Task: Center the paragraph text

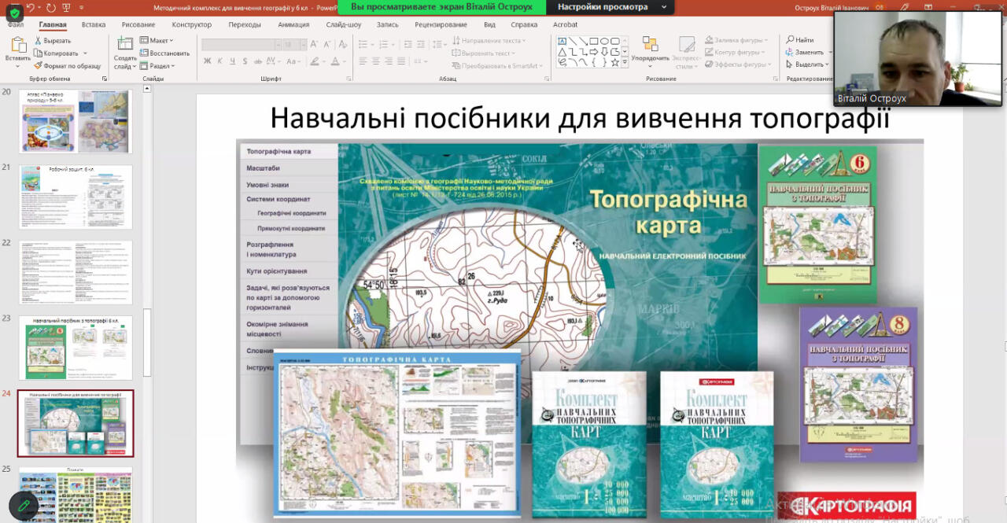Action: point(376,61)
